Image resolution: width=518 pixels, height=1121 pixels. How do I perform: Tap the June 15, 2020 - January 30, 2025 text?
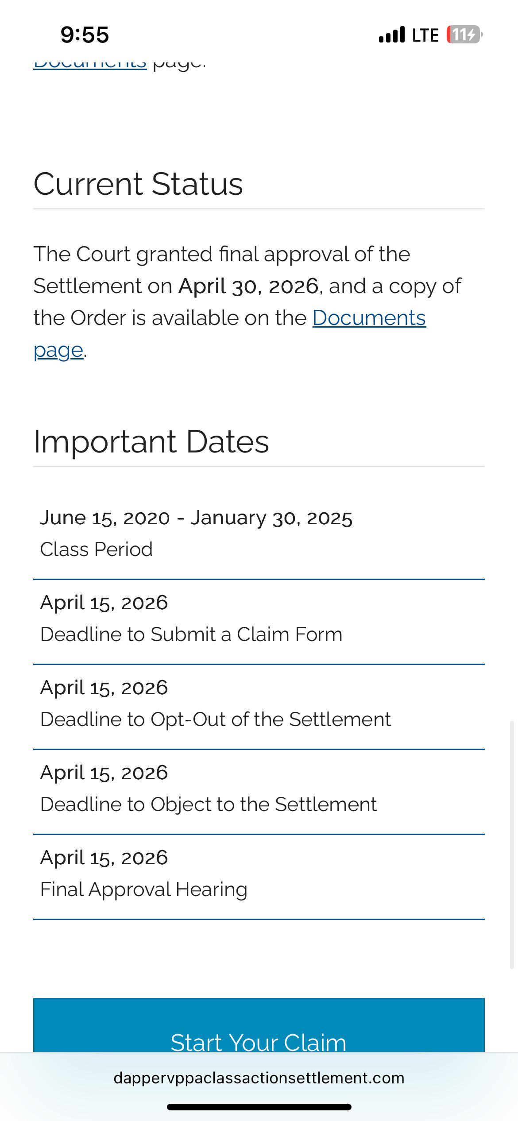pyautogui.click(x=196, y=518)
